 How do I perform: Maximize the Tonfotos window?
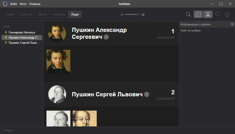[x=221, y=4]
